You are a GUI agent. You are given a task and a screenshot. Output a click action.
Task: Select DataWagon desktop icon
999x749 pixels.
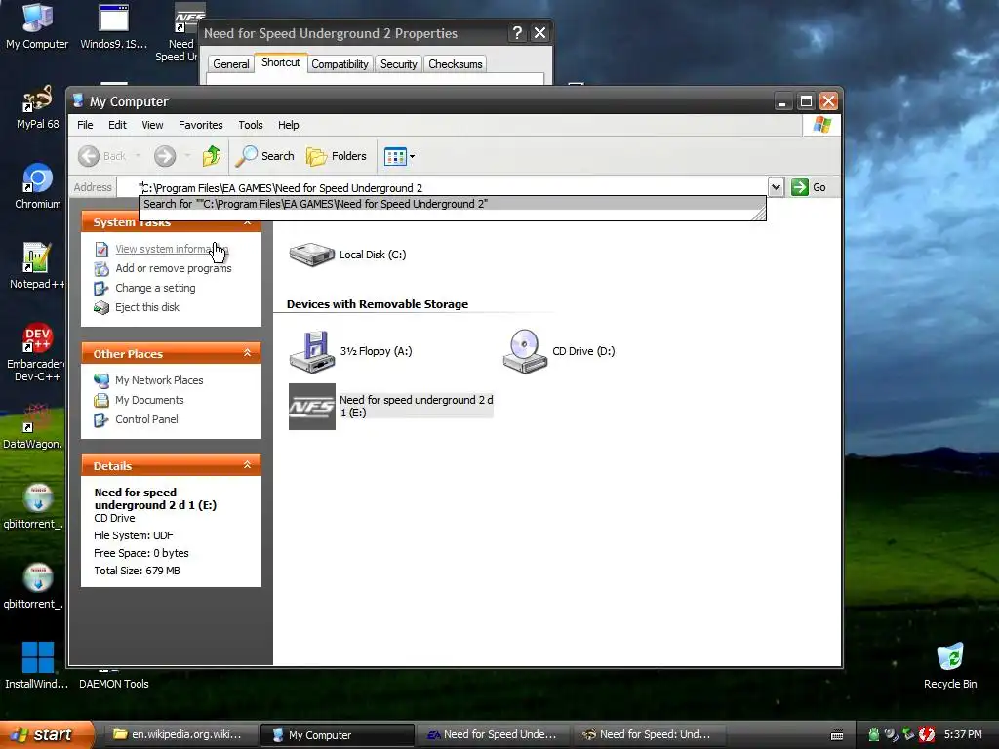point(36,427)
